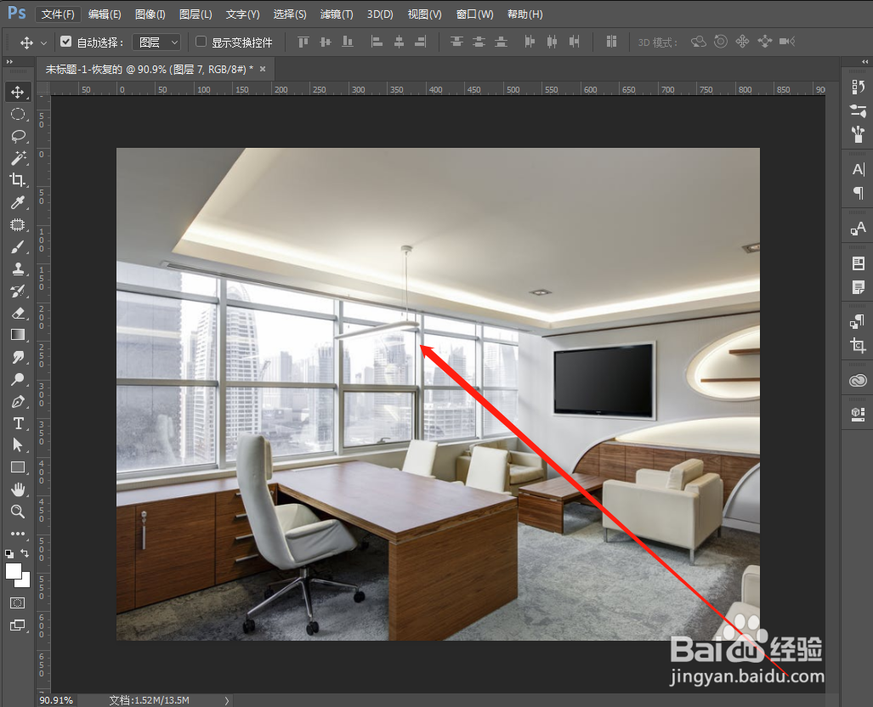Swap foreground and background colors
Image resolution: width=873 pixels, height=707 pixels.
pos(25,553)
